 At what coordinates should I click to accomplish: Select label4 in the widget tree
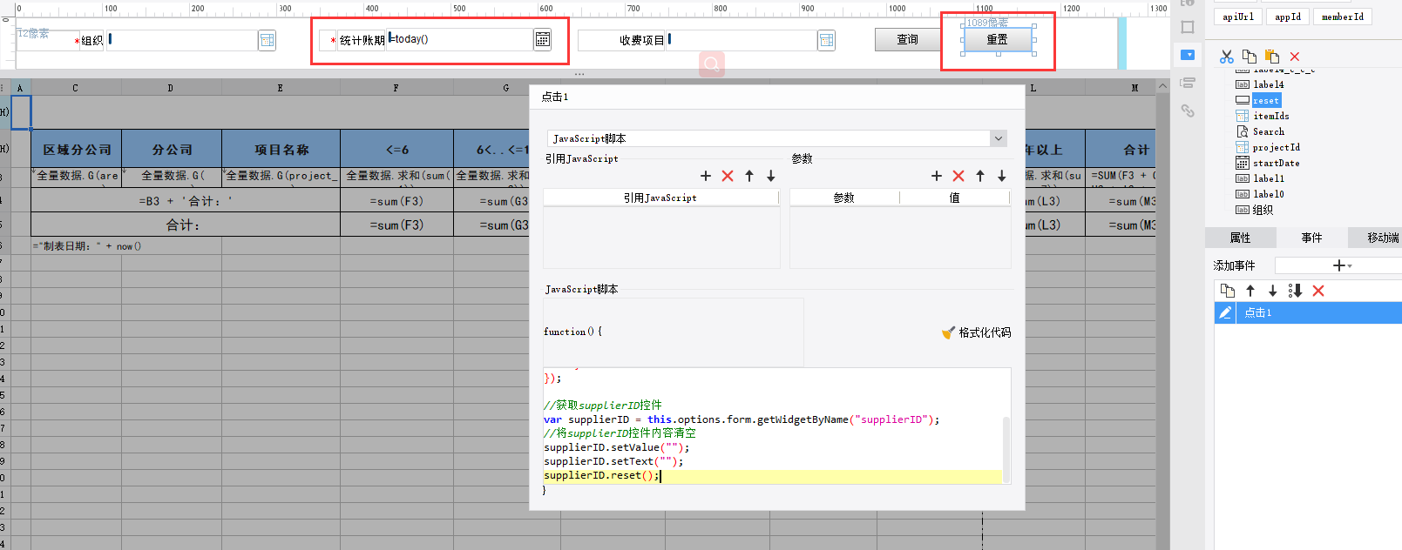point(1268,84)
